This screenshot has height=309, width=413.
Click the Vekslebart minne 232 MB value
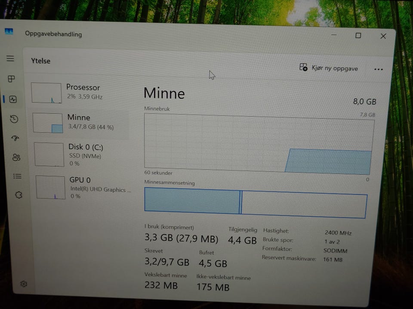[x=161, y=285]
